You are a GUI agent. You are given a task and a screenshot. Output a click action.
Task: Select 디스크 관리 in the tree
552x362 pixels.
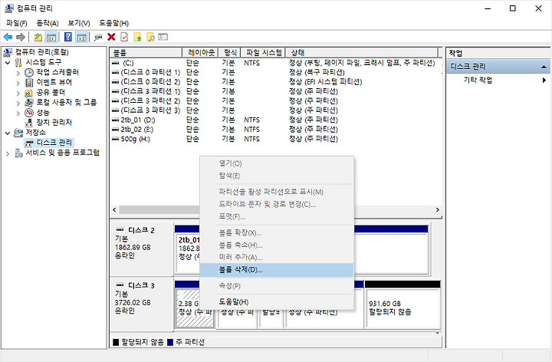click(54, 142)
